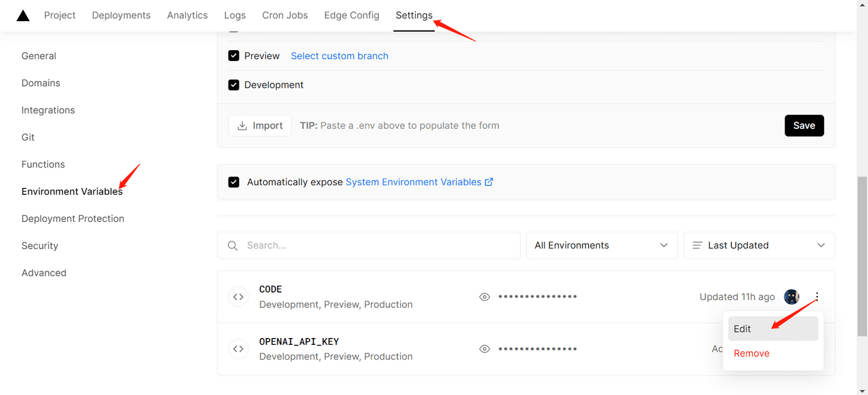Image resolution: width=868 pixels, height=395 pixels.
Task: Uncheck the Preview environment checkbox
Action: tap(234, 56)
